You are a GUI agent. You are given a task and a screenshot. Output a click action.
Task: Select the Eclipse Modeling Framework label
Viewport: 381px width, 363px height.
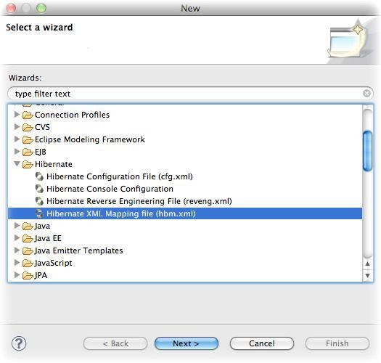(90, 139)
